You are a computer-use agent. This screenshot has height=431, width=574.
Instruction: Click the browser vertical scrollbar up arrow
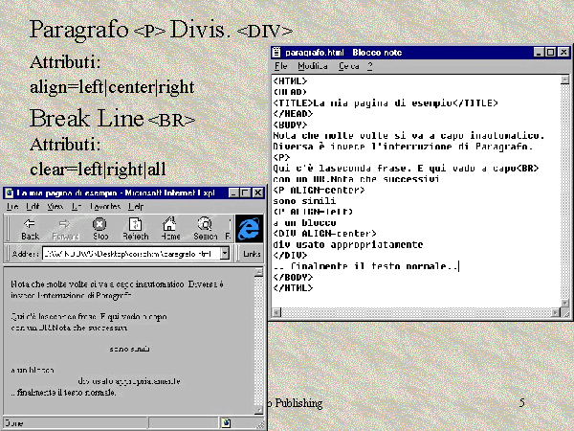coord(259,272)
